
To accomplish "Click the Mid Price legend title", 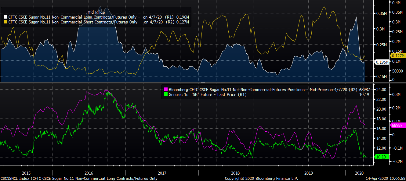I will click(96, 12).
